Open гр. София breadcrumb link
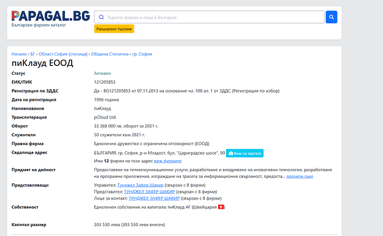 142,54
